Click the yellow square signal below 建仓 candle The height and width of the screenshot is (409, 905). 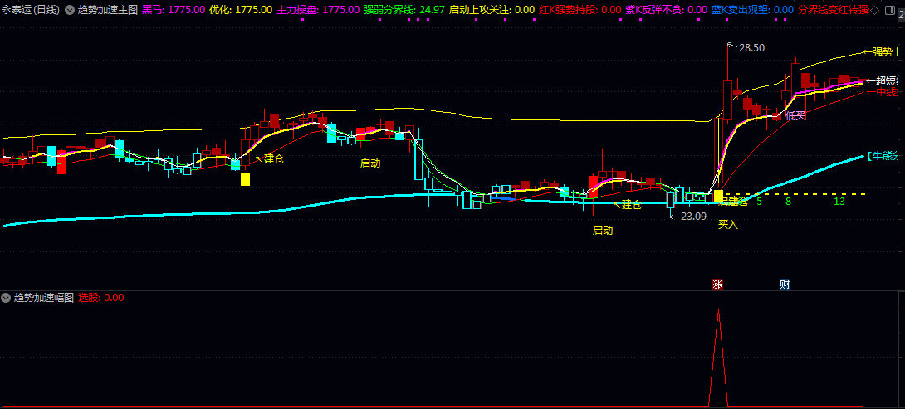point(245,179)
